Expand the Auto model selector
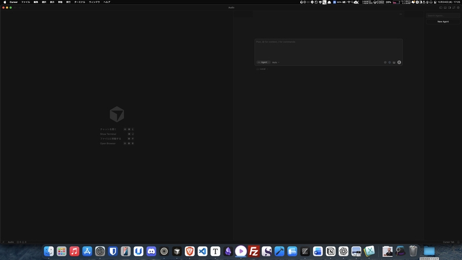The width and height of the screenshot is (462, 260). coord(275,62)
